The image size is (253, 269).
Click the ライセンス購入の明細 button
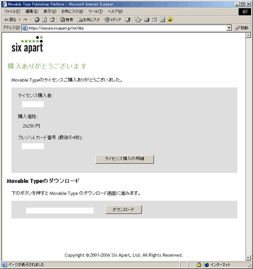click(x=125, y=159)
